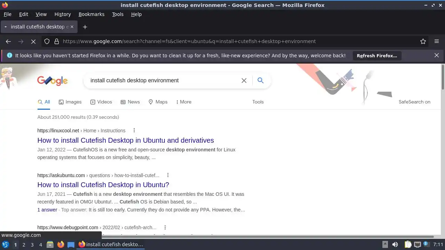This screenshot has width=445, height=250.
Task: Switch to Images results
Action: 70,102
